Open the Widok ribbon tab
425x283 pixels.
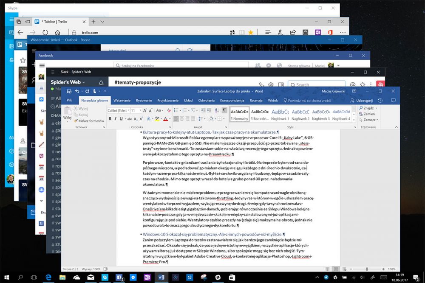point(273,101)
